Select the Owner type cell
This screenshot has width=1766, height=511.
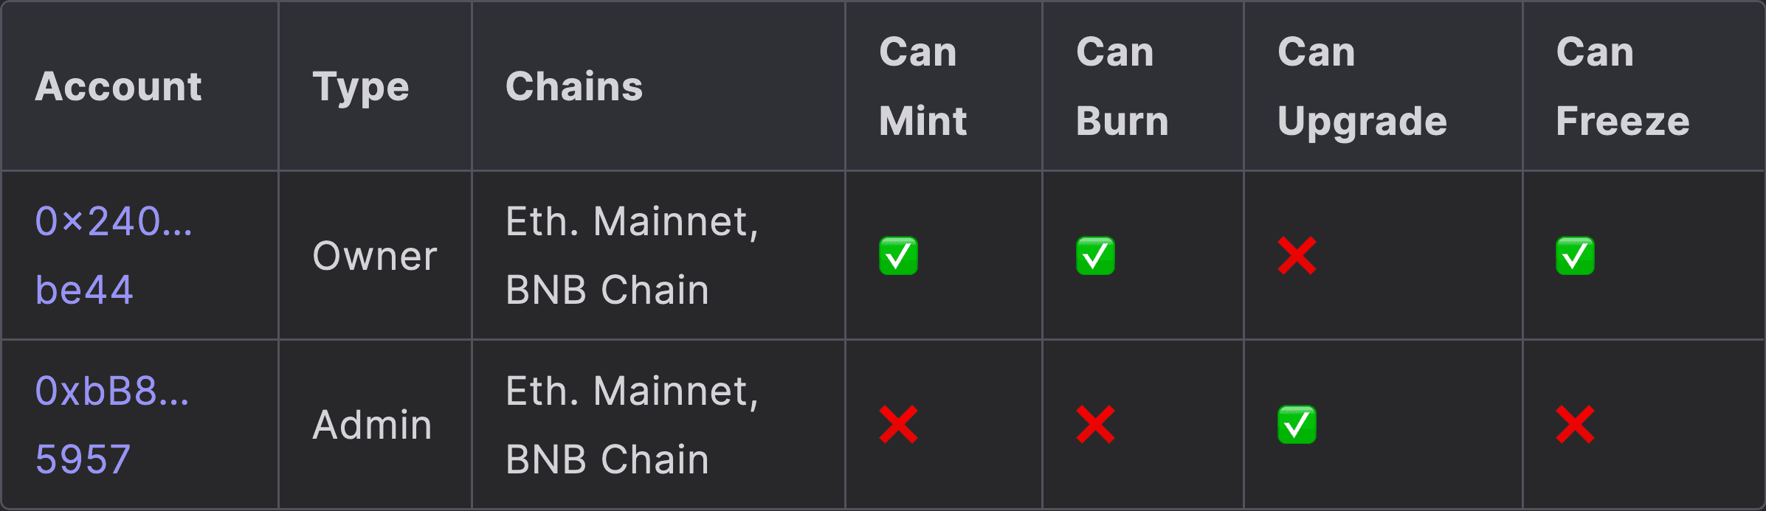(x=375, y=256)
